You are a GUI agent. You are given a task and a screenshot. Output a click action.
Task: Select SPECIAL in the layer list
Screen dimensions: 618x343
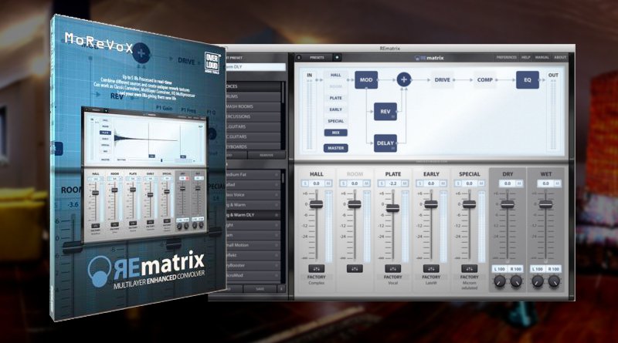pyautogui.click(x=336, y=121)
